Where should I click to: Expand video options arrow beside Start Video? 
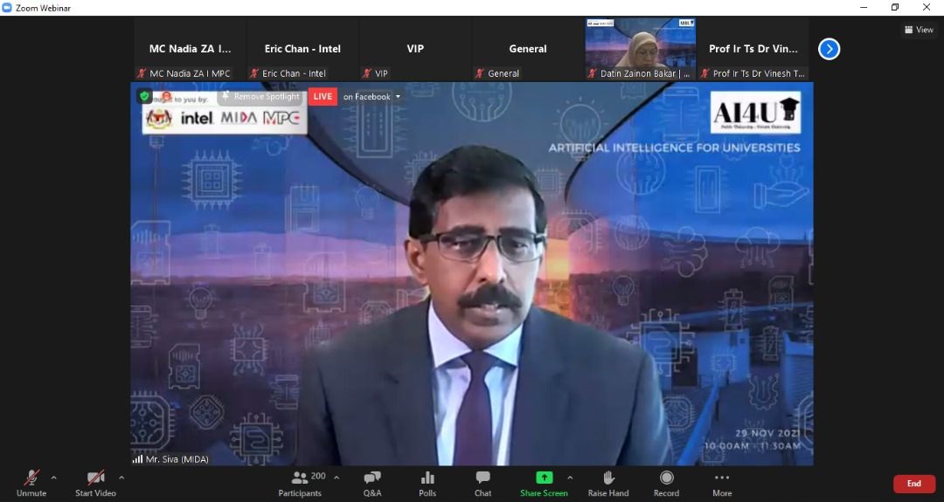tap(121, 478)
